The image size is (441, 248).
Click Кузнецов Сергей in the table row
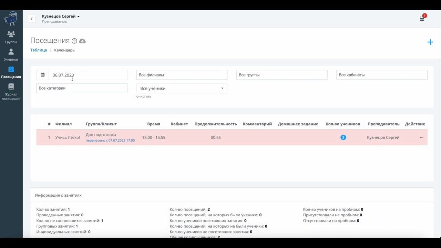[x=383, y=137]
